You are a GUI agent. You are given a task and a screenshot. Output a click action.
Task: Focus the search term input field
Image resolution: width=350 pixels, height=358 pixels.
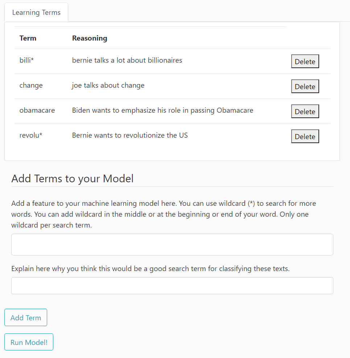click(172, 245)
